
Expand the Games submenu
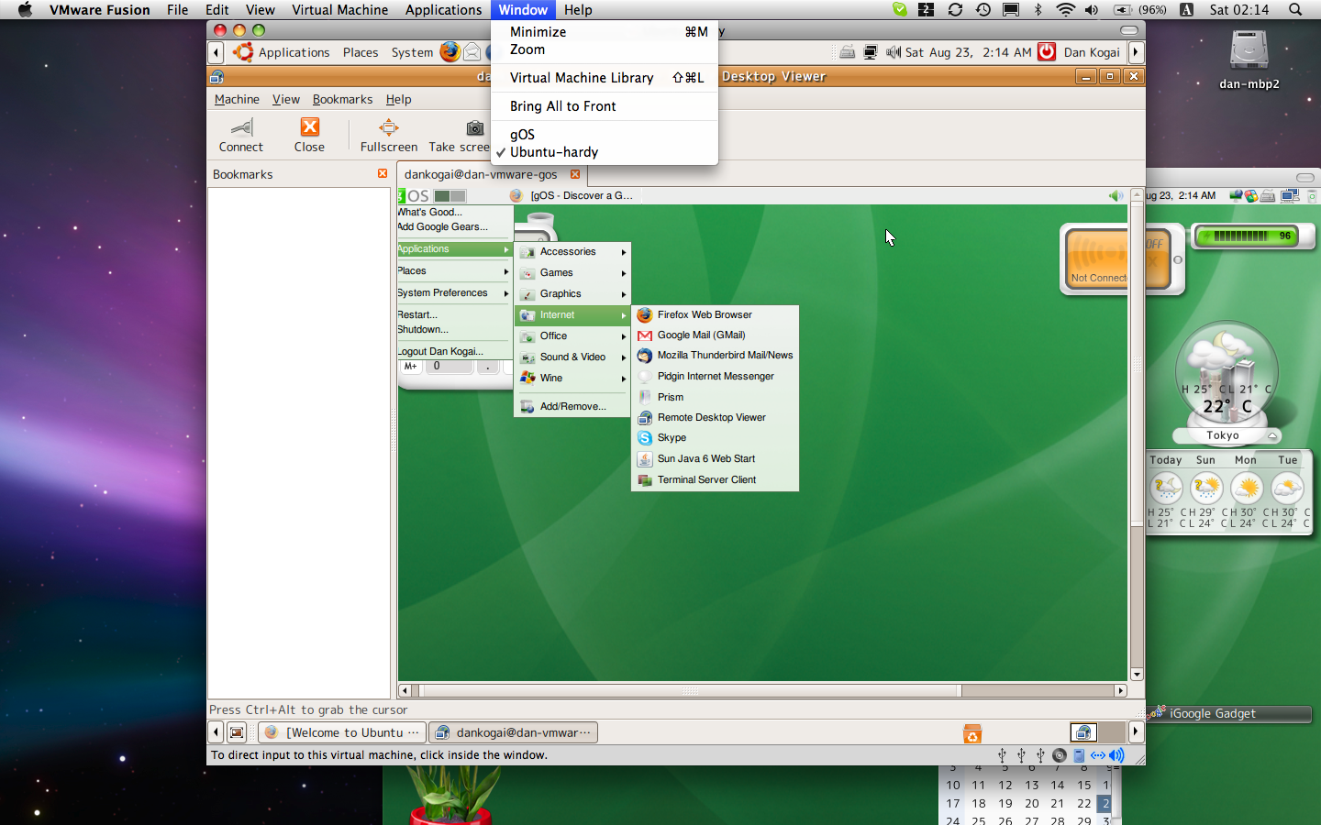coord(572,273)
